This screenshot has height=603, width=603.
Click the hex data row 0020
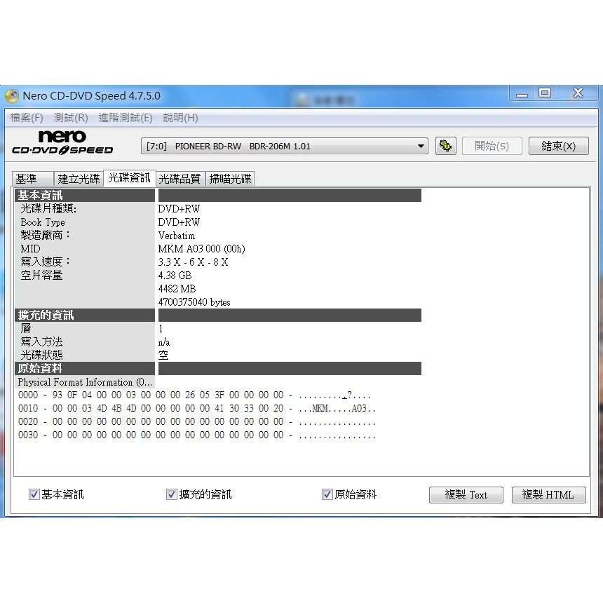(x=196, y=422)
